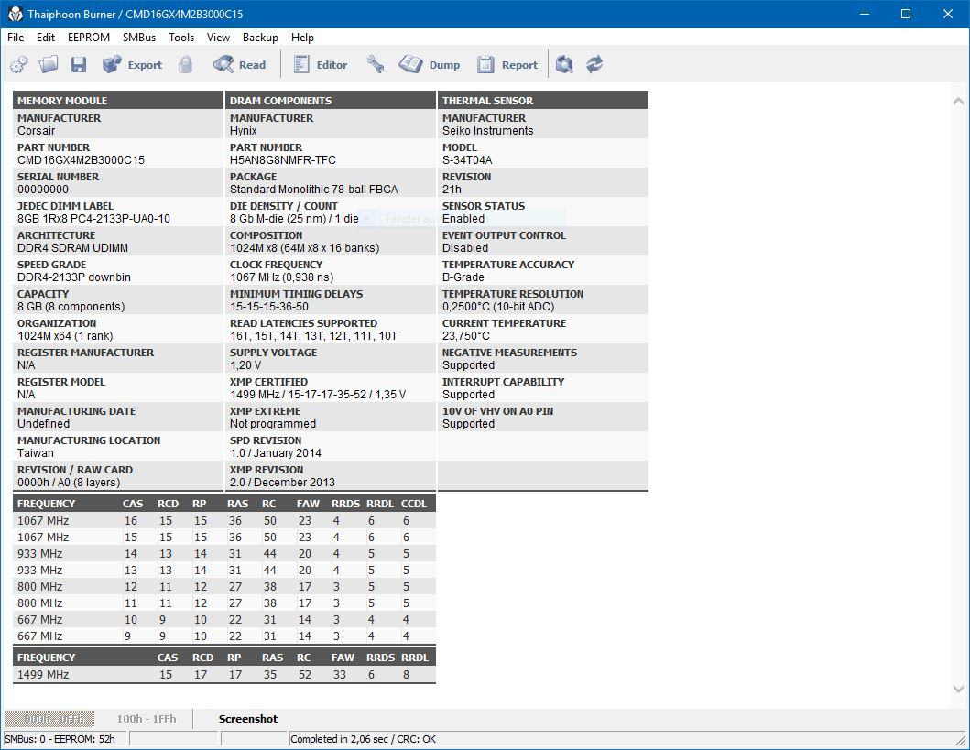
Task: Save with the floppy disk icon
Action: (79, 64)
